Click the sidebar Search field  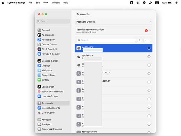(53, 21)
